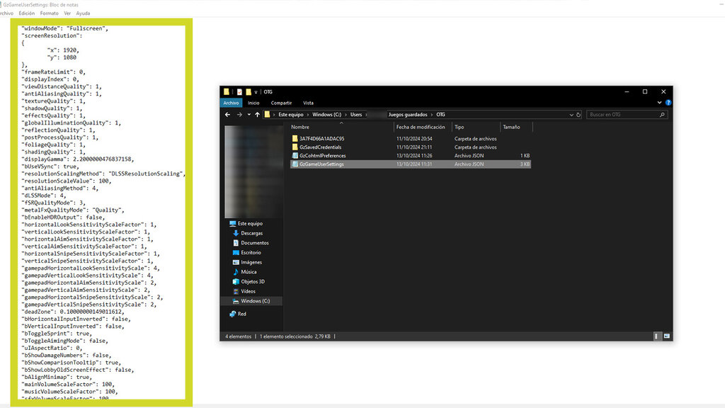Select the GzCohtmlPreferences JSON file
The width and height of the screenshot is (725, 408).
[x=322, y=155]
